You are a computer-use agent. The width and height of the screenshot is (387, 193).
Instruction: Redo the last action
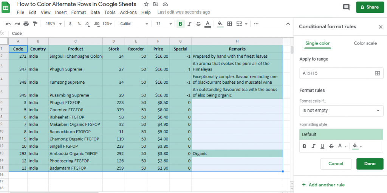pos(17,24)
